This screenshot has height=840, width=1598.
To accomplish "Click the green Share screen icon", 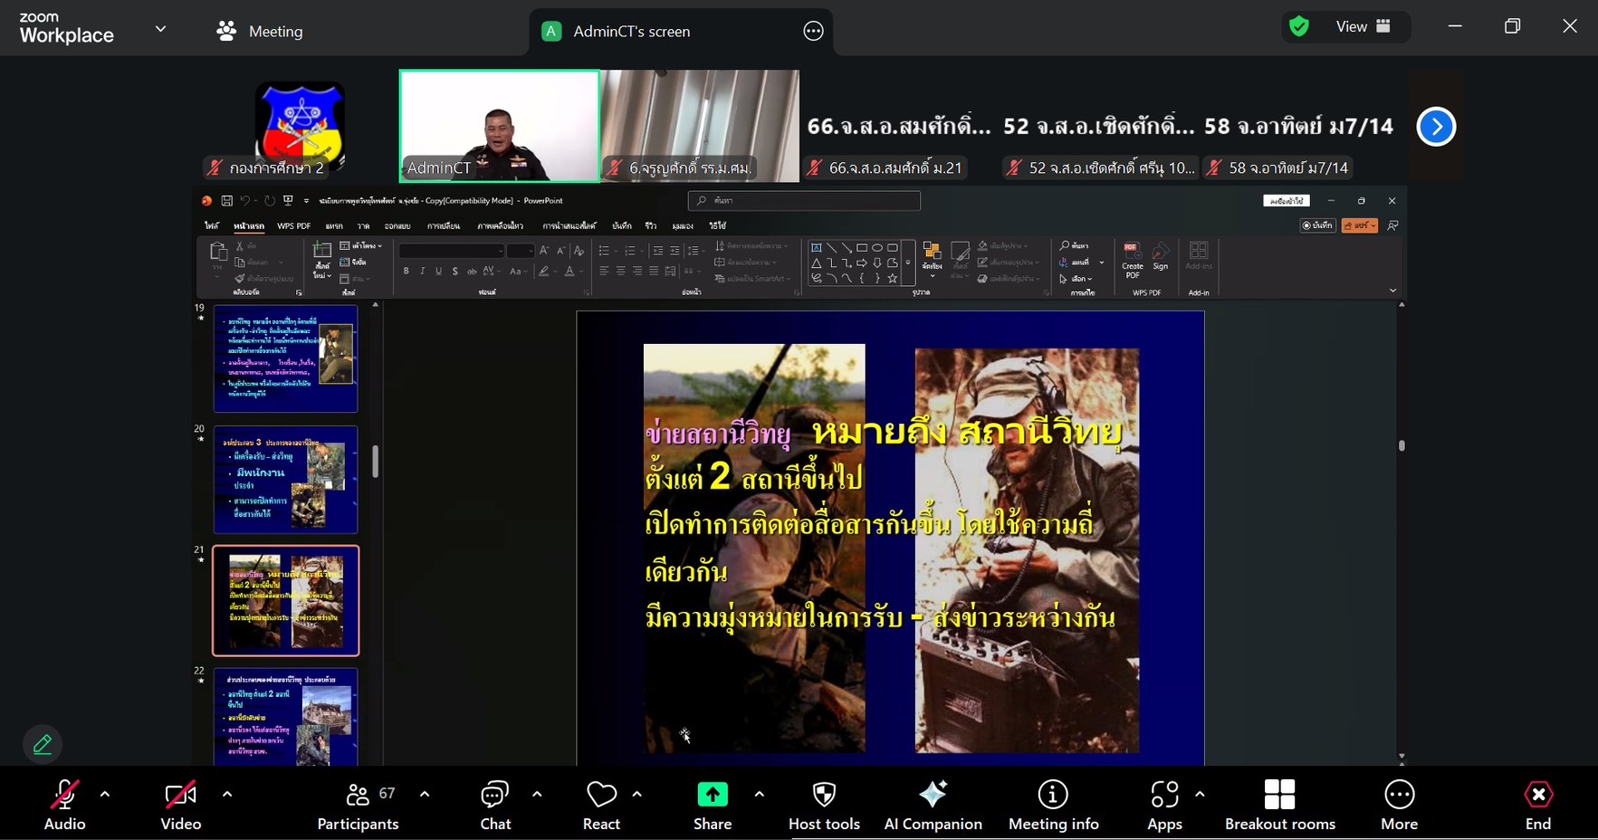I will (x=713, y=796).
